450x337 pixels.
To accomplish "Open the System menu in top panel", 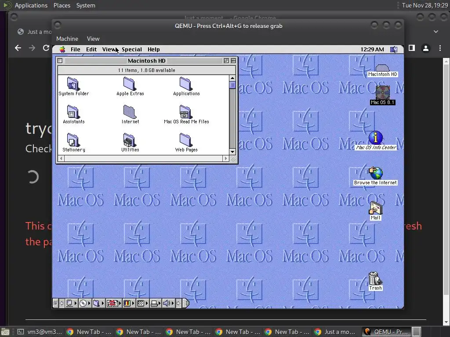I will (x=86, y=5).
